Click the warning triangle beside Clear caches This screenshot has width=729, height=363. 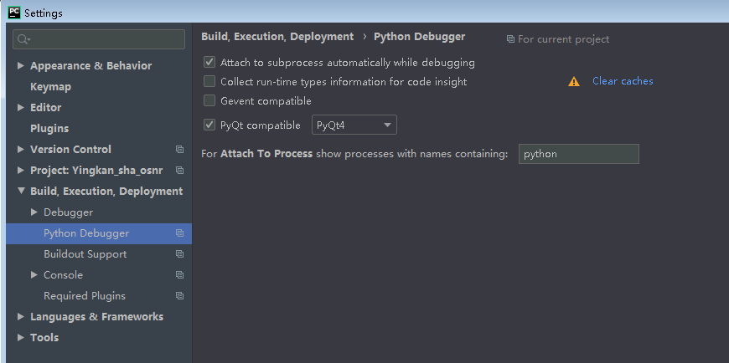[574, 82]
